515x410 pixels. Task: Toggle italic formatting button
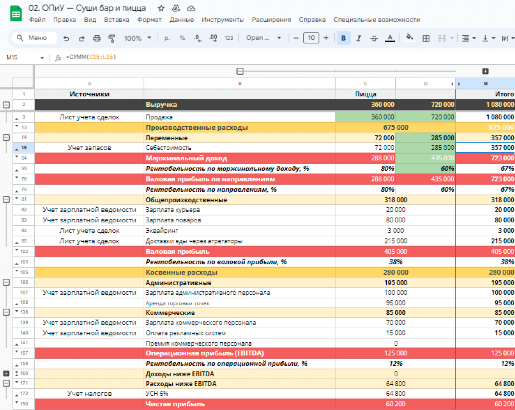(x=359, y=38)
